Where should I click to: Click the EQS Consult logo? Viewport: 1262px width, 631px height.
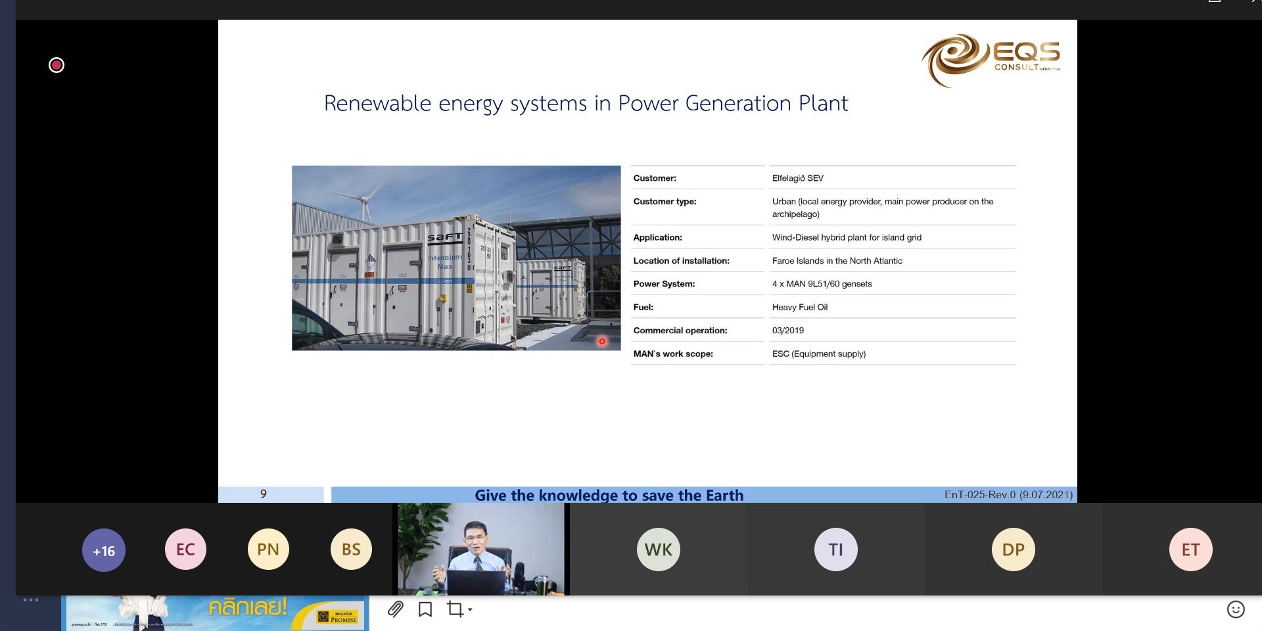(x=991, y=59)
